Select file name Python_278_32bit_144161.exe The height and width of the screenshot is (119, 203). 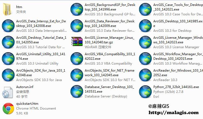click(x=176, y=87)
